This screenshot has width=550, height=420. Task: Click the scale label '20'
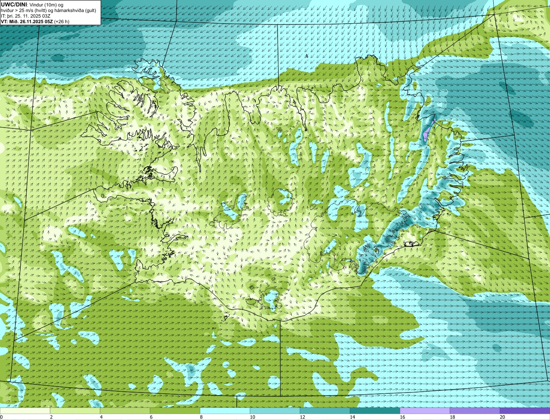coord(502,417)
